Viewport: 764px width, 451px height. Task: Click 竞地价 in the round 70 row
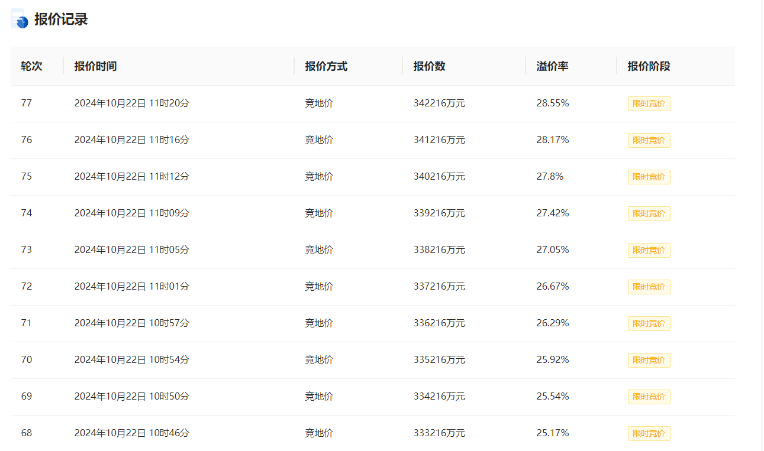point(319,360)
